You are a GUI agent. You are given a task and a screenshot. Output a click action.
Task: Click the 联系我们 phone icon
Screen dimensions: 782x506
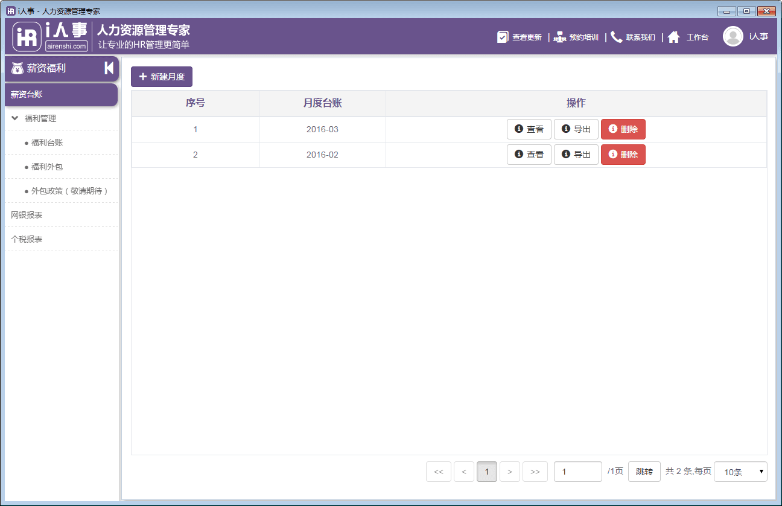point(616,37)
